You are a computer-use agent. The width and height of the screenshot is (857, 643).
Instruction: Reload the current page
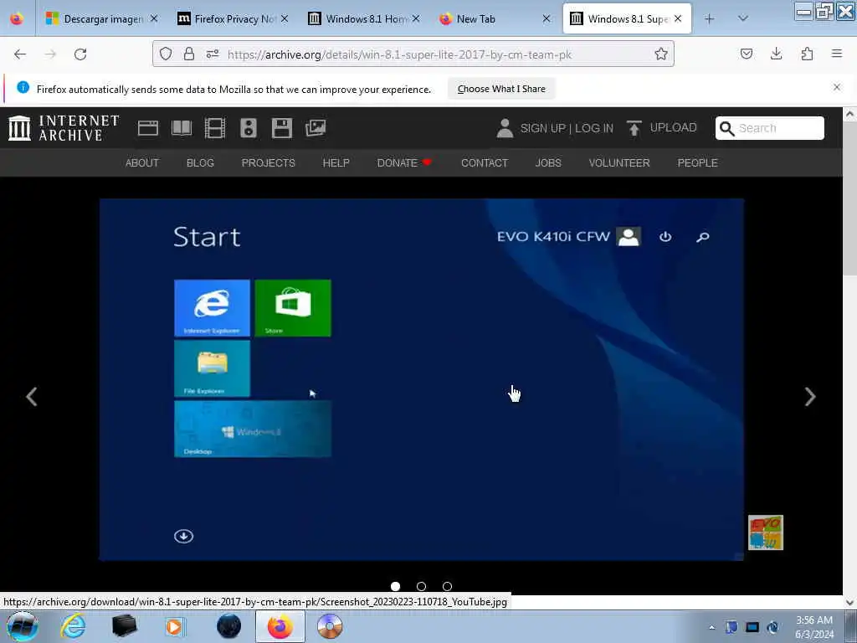coord(80,54)
